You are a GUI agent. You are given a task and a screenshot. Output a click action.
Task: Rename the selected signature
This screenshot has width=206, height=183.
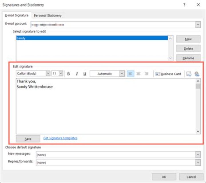click(188, 58)
